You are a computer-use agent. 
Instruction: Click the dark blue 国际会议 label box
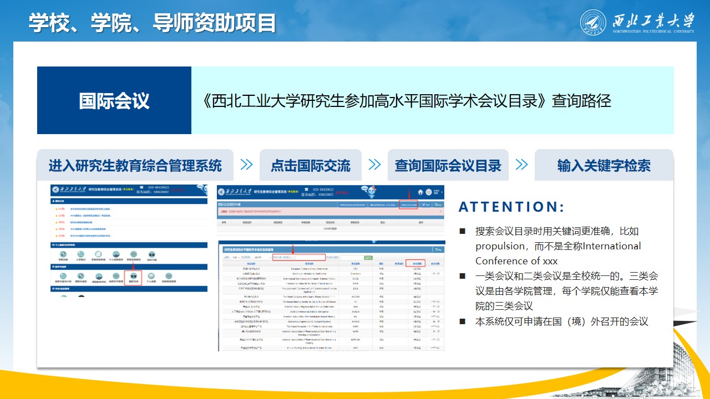[114, 100]
